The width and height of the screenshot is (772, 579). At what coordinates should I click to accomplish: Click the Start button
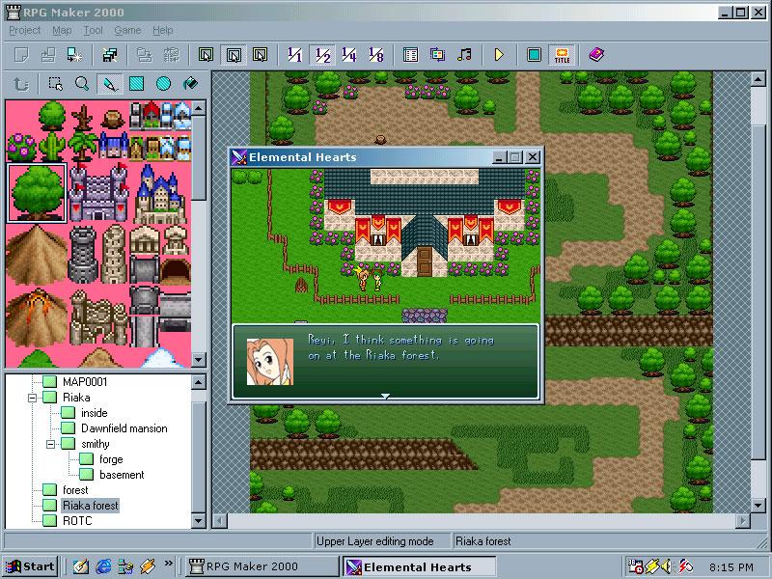coord(29,566)
